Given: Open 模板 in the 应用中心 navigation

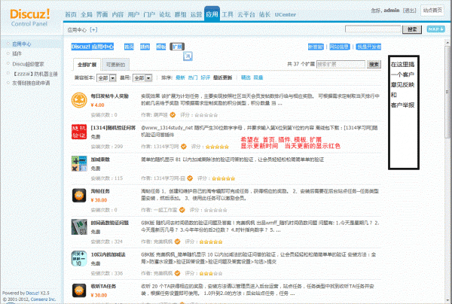Looking at the screenshot, I should pos(161,47).
